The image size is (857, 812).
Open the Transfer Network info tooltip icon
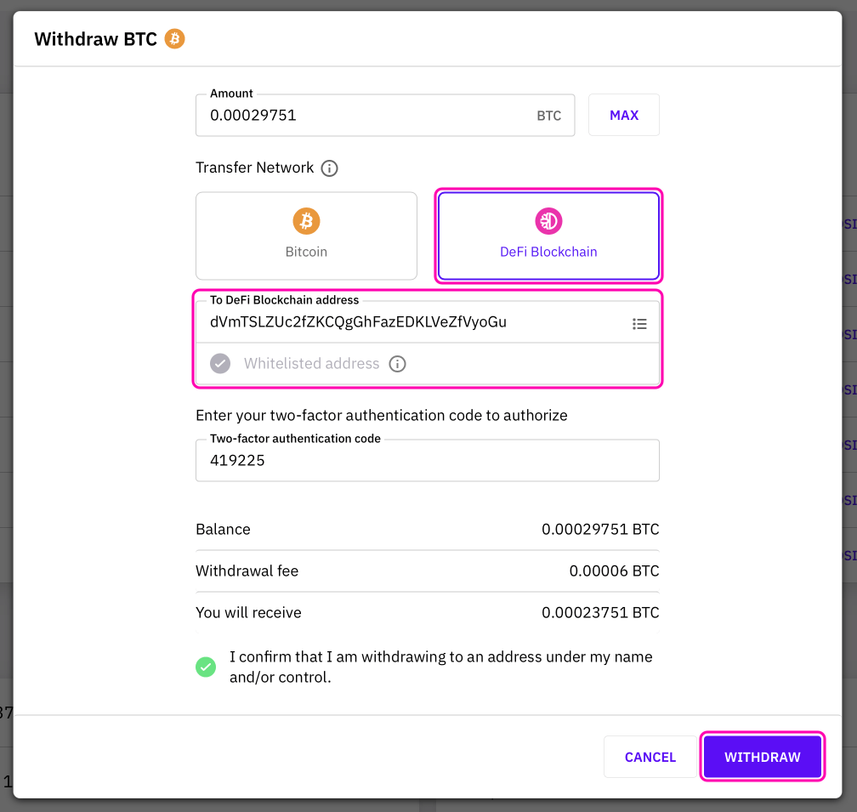click(x=330, y=168)
